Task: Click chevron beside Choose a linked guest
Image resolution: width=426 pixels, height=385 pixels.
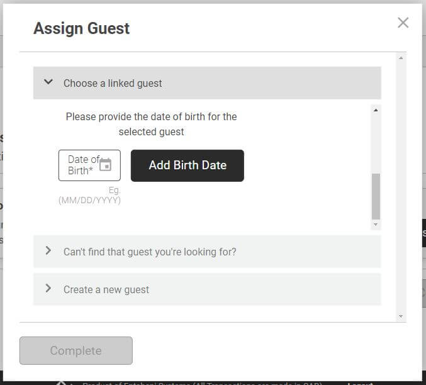Action: (48, 82)
